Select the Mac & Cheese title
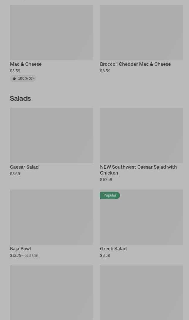 26,64
